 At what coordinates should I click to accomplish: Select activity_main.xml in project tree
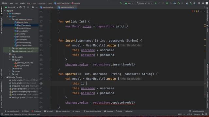point(25,63)
